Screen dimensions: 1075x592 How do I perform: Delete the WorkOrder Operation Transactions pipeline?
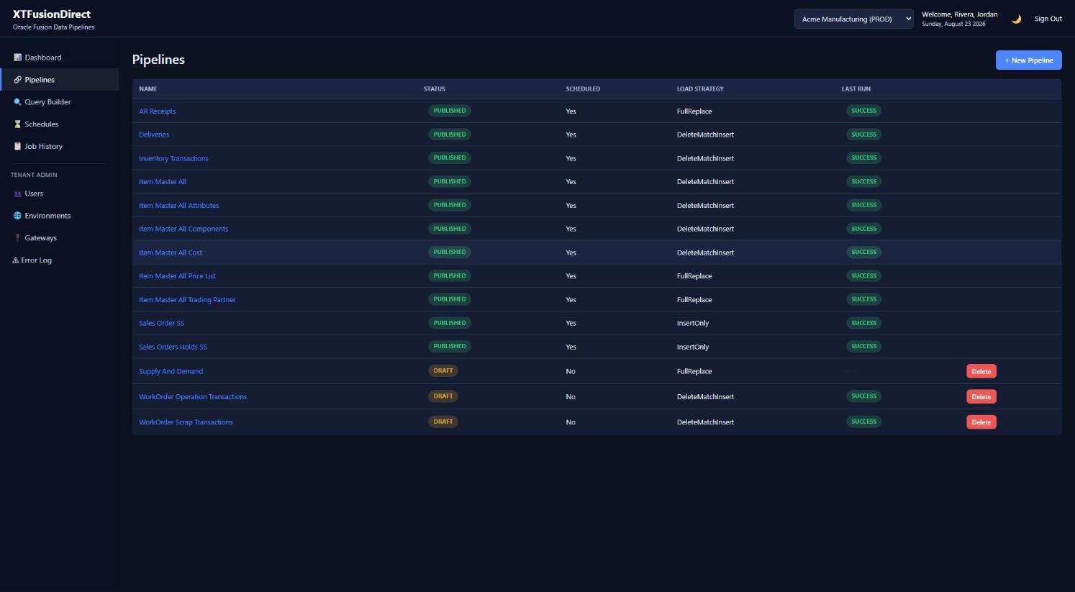pyautogui.click(x=981, y=397)
